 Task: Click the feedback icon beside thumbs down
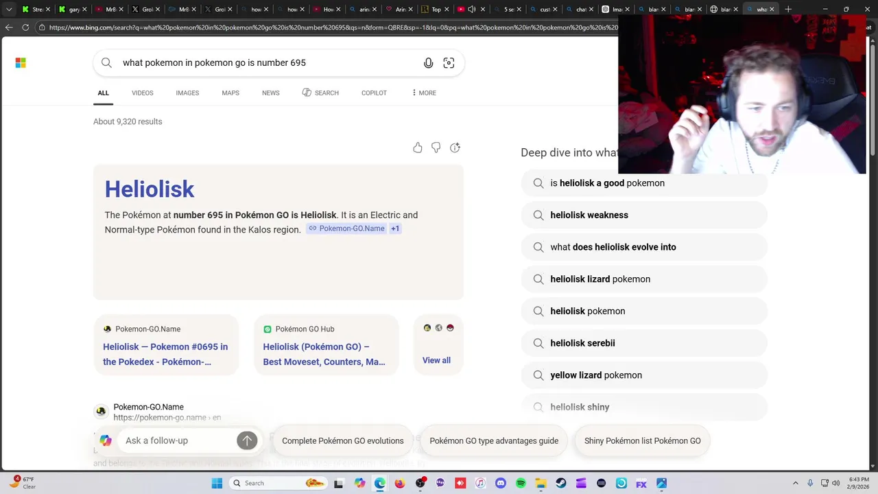(455, 148)
